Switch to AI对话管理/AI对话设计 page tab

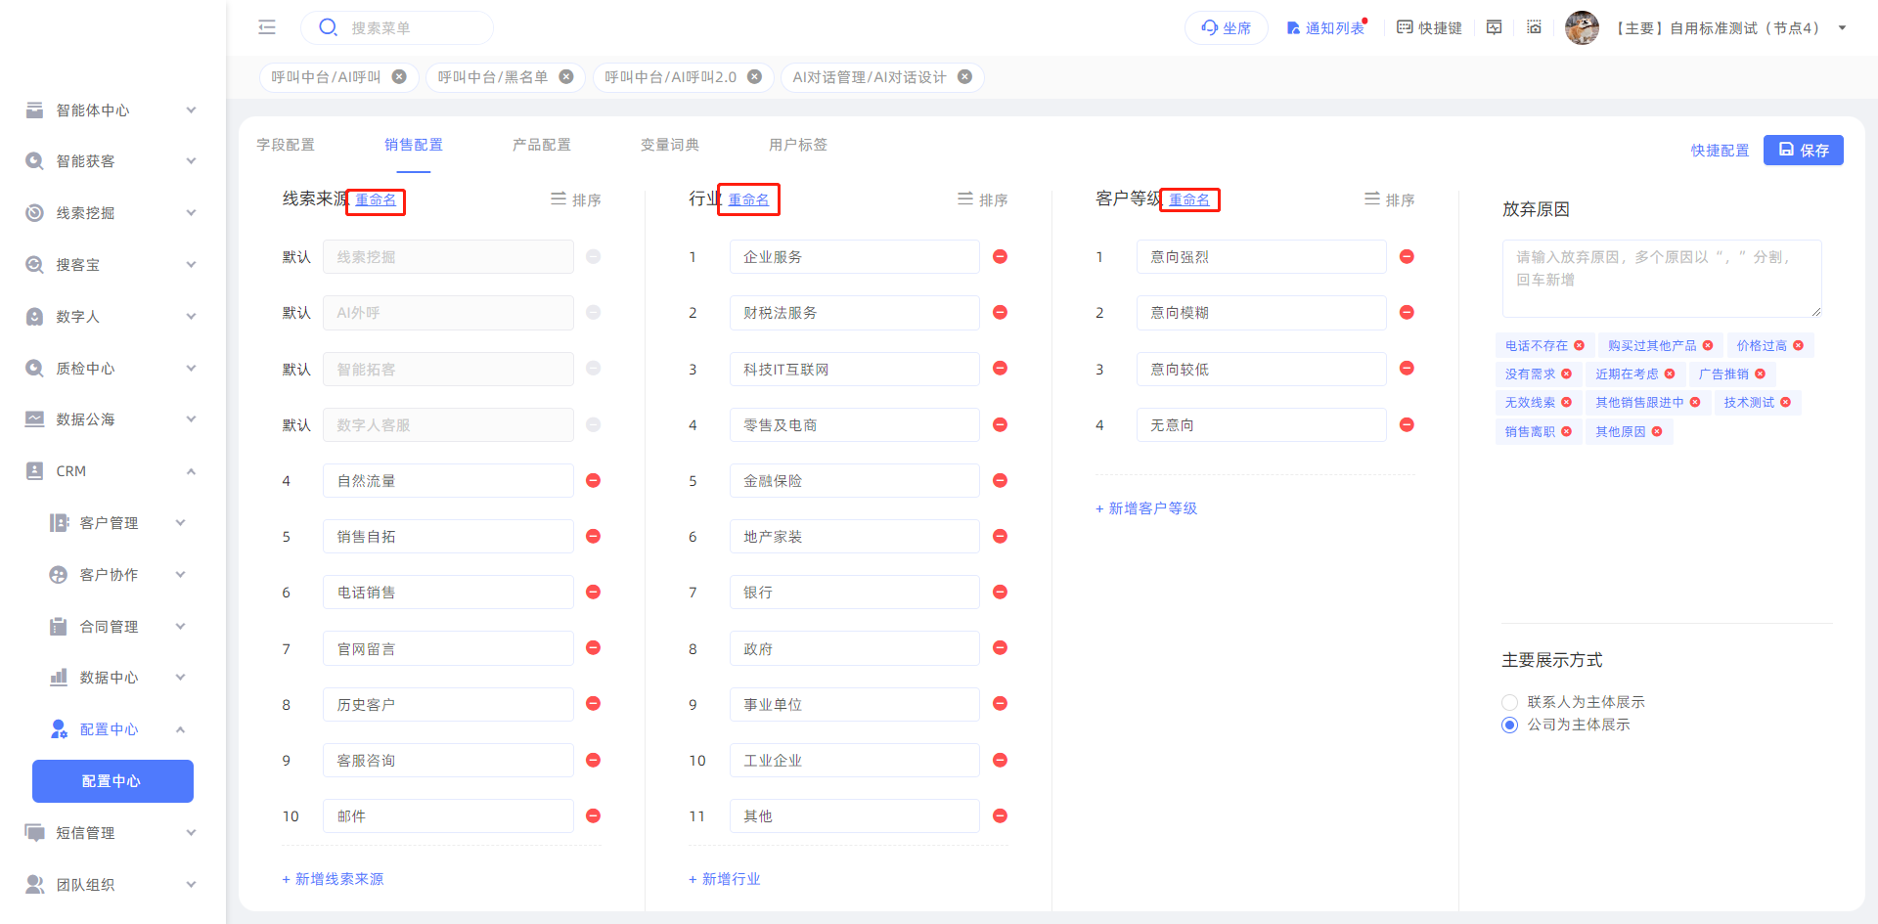tap(870, 77)
